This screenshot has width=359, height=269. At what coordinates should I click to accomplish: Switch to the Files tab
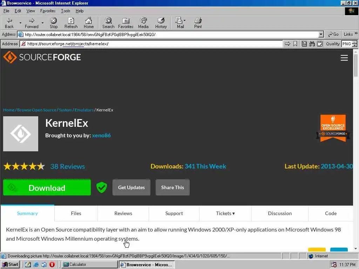point(76,213)
